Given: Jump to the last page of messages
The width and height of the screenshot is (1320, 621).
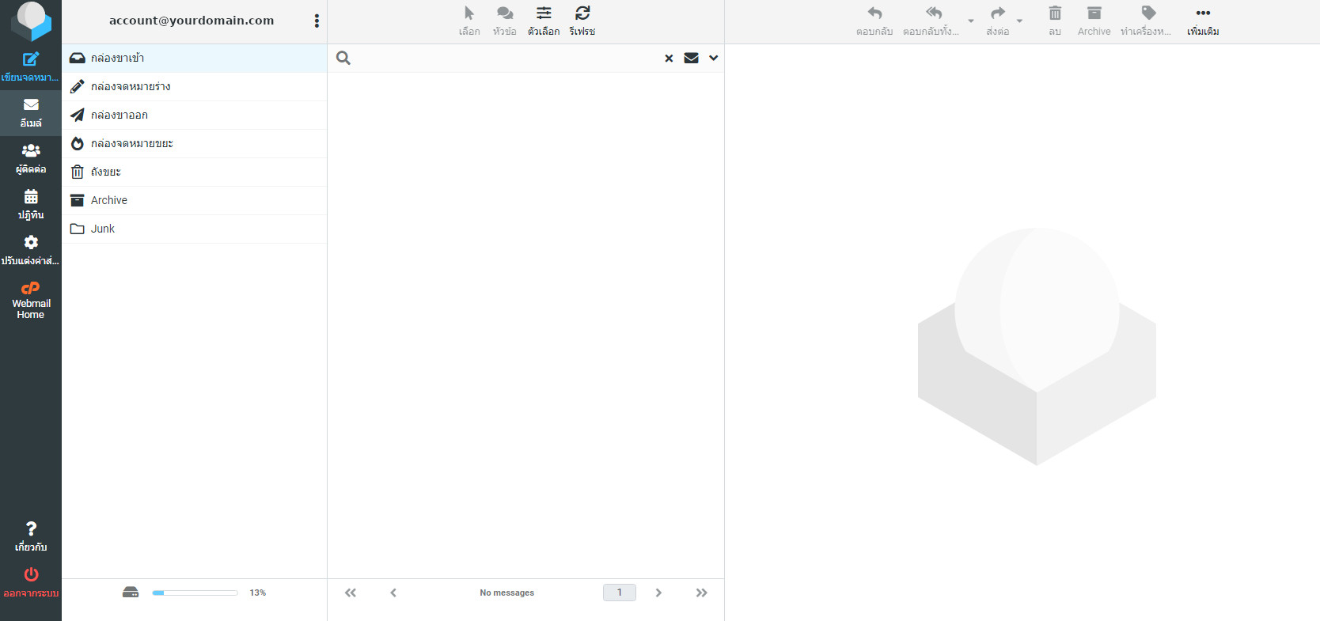Looking at the screenshot, I should (701, 593).
